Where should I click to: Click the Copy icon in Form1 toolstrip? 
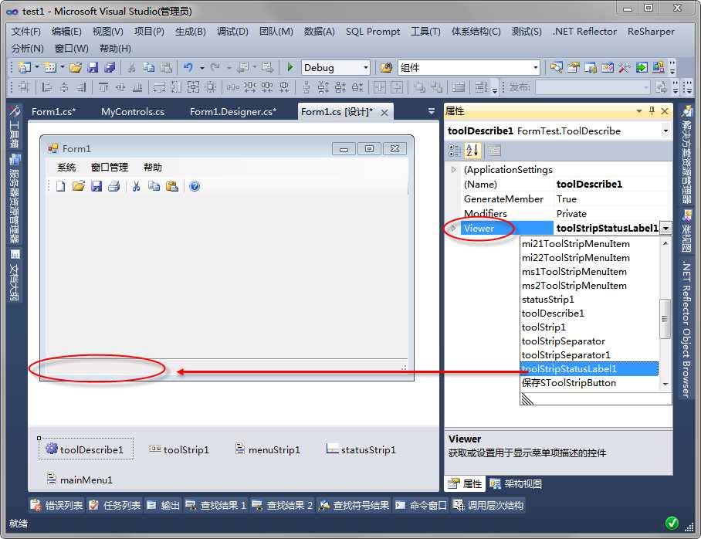154,186
